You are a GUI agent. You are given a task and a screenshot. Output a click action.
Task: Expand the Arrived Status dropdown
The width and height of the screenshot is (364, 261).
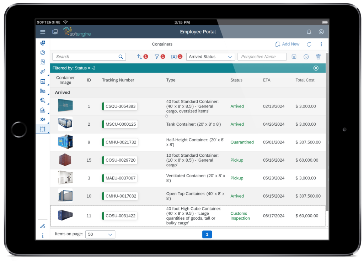tap(210, 57)
